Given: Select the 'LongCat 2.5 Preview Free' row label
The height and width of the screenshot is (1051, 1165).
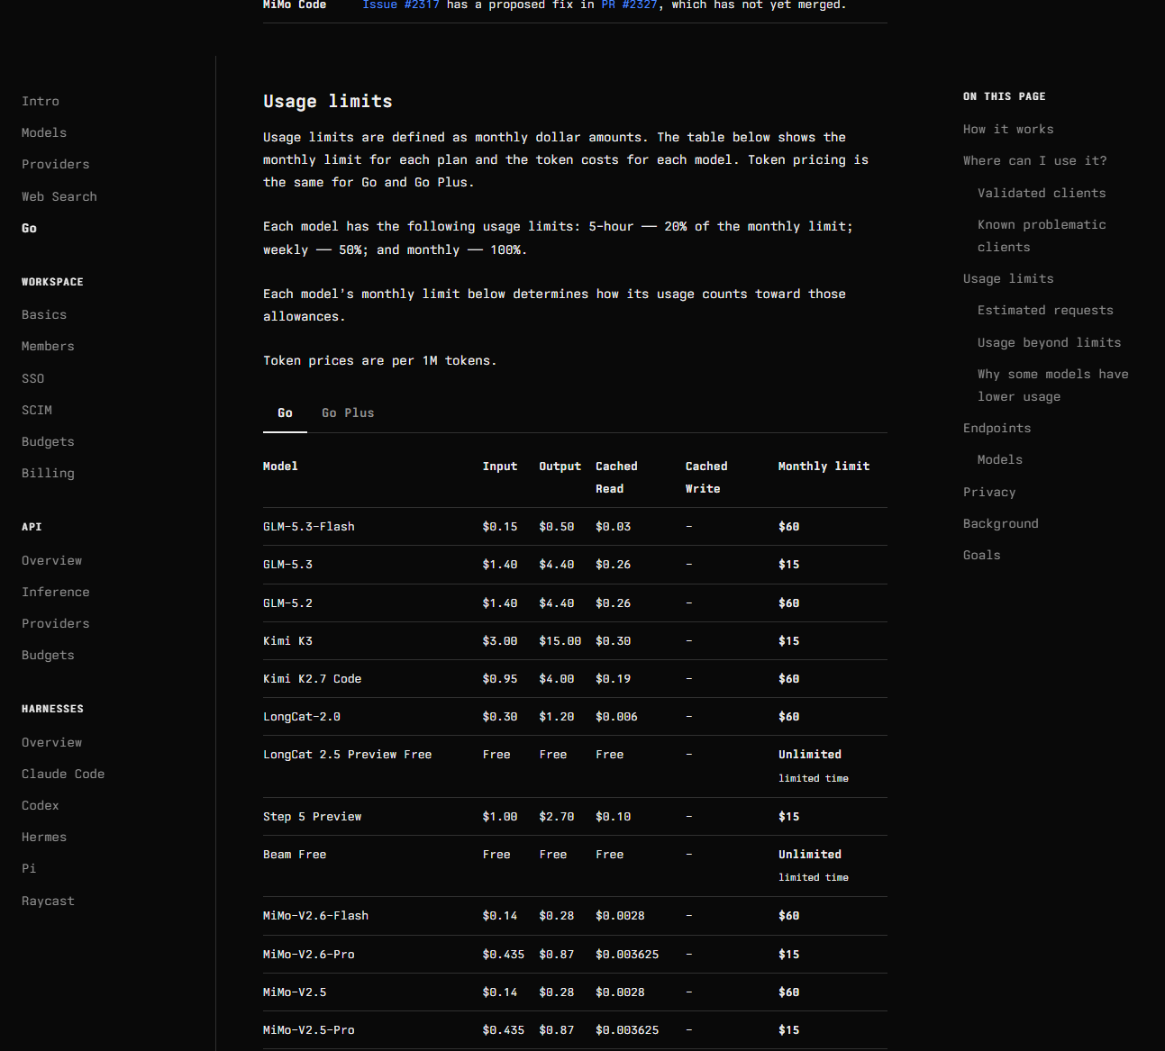Looking at the screenshot, I should coord(347,754).
